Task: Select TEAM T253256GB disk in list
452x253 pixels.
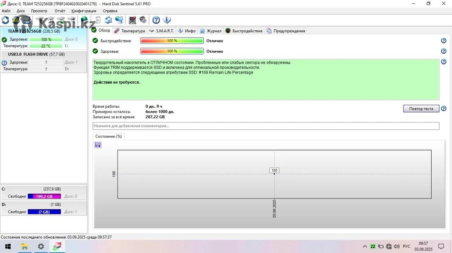Action: (x=34, y=31)
